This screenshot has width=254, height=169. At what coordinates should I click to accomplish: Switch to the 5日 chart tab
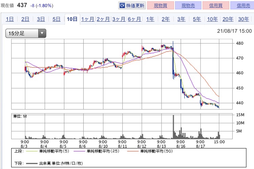pos(56,19)
